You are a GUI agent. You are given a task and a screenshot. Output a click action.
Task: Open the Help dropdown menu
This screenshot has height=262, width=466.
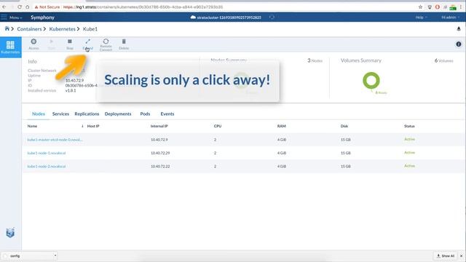[421, 17]
